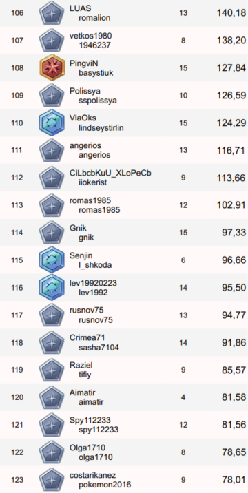The height and width of the screenshot is (493, 248).
Task: Click rank number 106
Action: point(17,13)
